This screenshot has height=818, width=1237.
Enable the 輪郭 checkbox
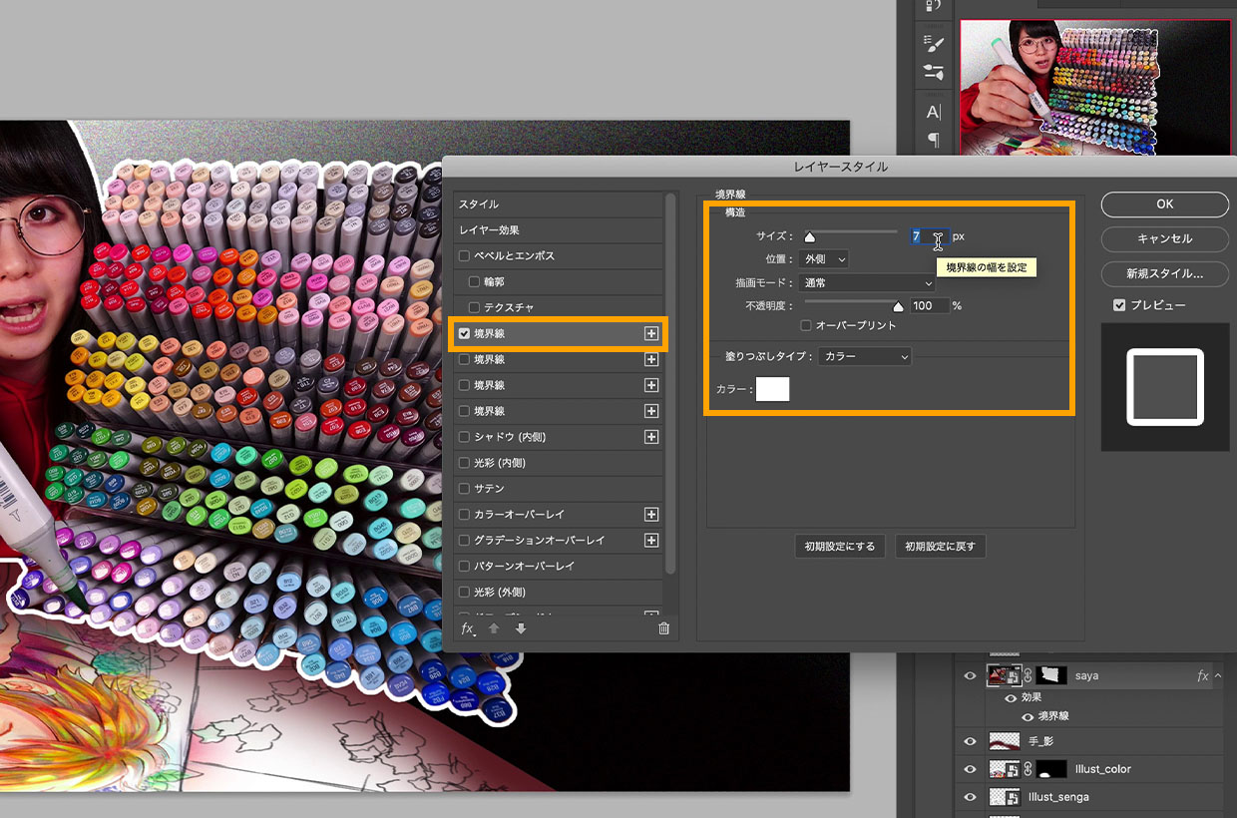tap(474, 282)
